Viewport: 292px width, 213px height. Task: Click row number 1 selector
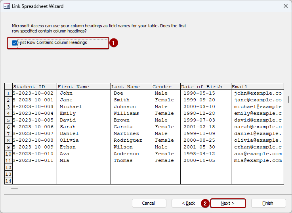[x=8, y=93]
